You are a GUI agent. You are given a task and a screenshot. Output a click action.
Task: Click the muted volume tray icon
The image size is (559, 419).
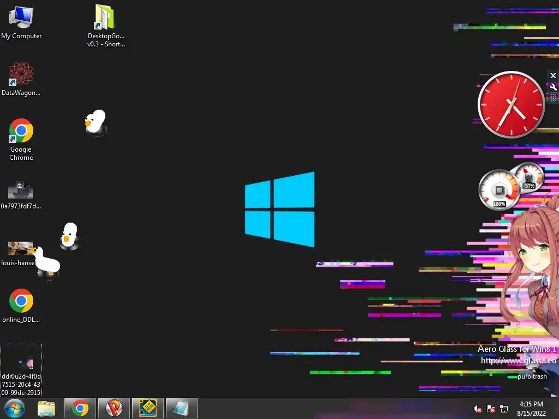tap(478, 409)
